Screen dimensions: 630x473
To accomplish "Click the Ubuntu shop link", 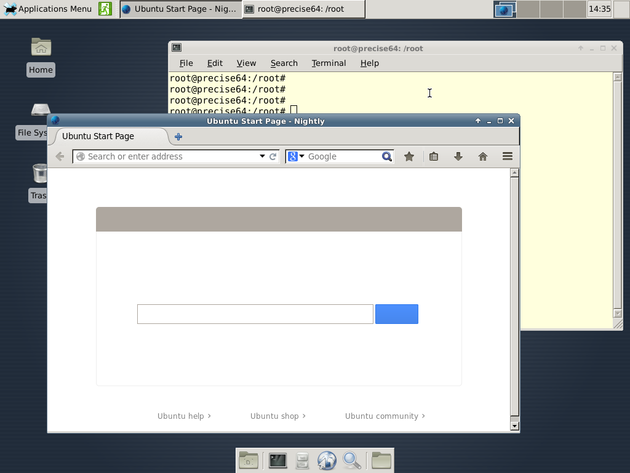I will [277, 416].
